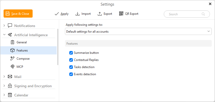Expand the Mail section chevron
Viewport: 215px width, 102px height.
(4, 76)
